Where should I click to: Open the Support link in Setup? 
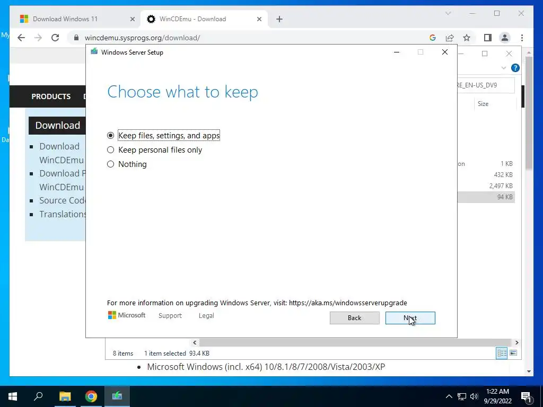pos(170,316)
